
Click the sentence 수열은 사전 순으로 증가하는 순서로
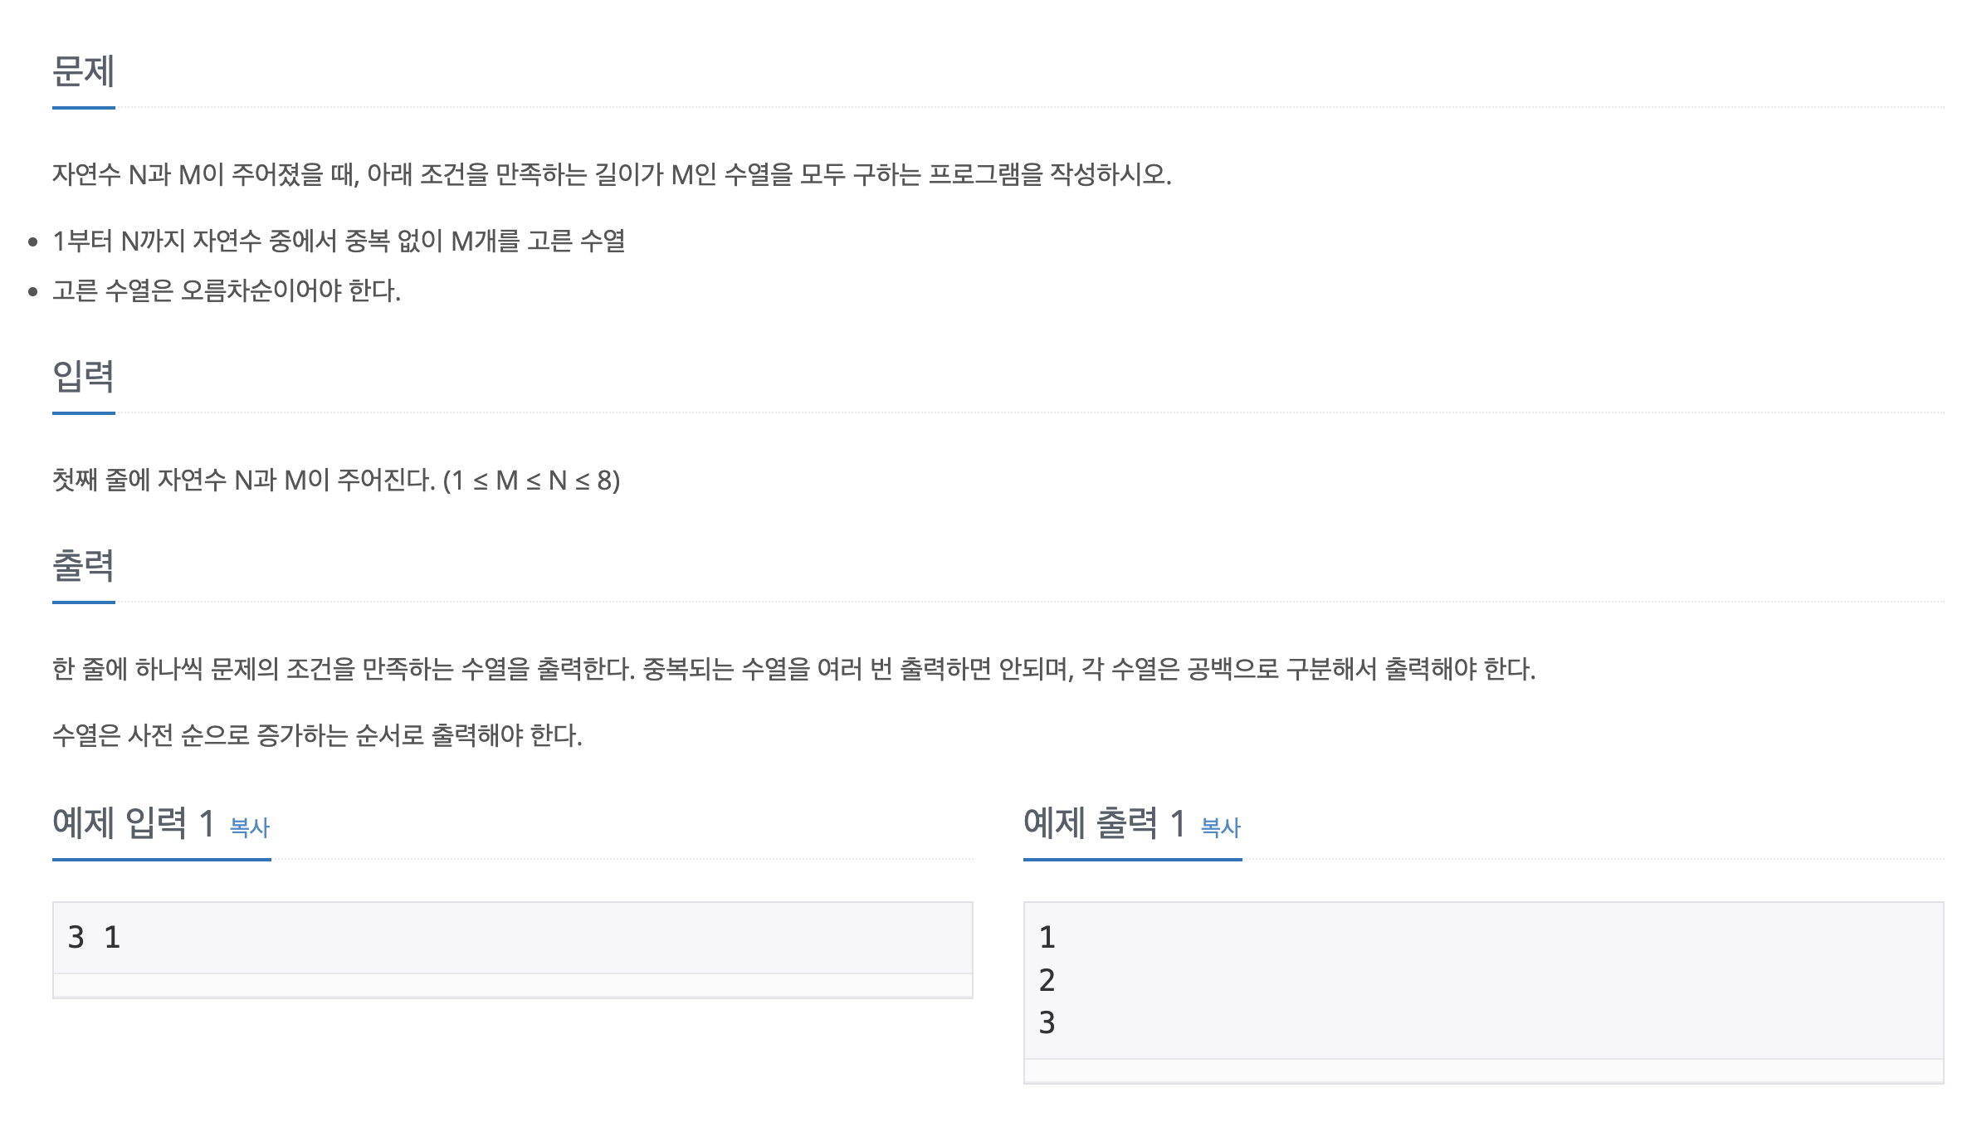point(317,735)
